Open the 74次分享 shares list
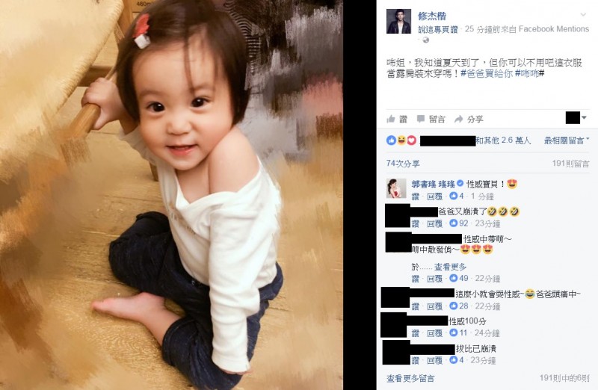The height and width of the screenshot is (390, 598). (403, 164)
